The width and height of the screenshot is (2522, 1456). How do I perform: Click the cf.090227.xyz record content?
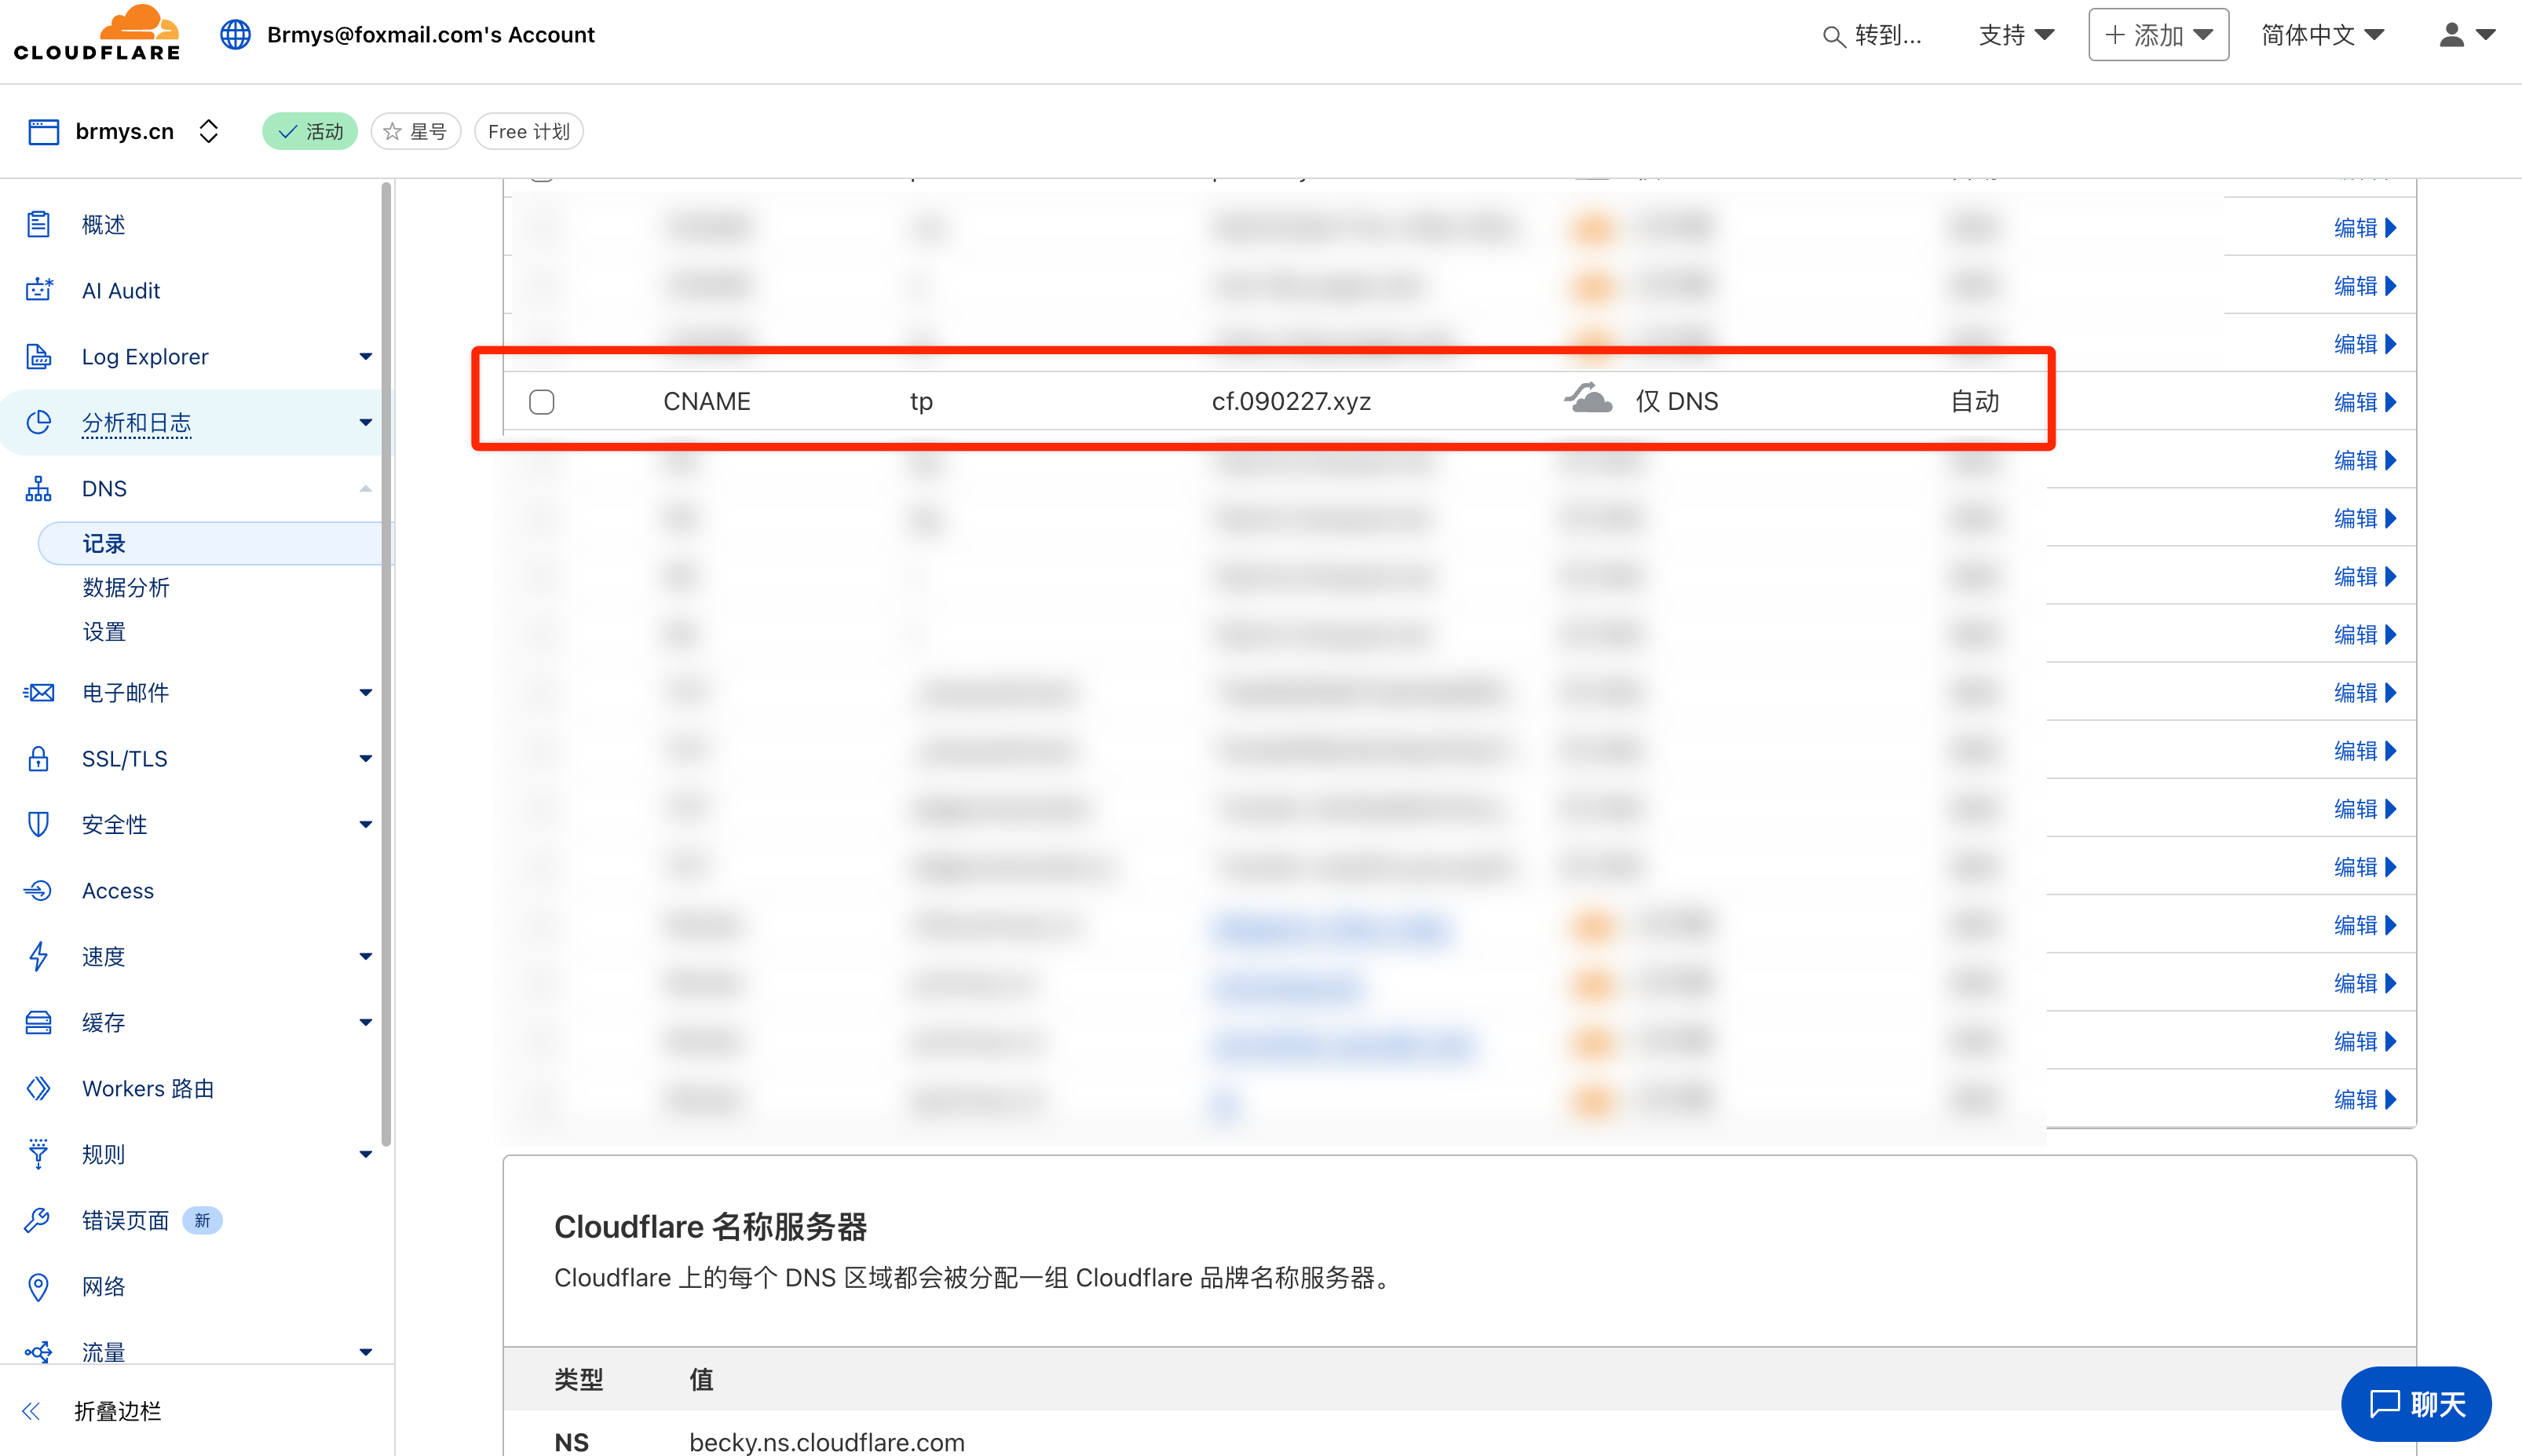1291,401
